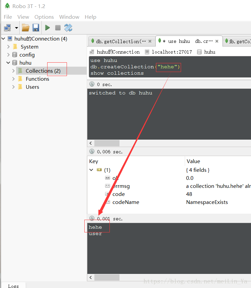Expand the Users folder
Image resolution: width=251 pixels, height=288 pixels.
click(13, 87)
